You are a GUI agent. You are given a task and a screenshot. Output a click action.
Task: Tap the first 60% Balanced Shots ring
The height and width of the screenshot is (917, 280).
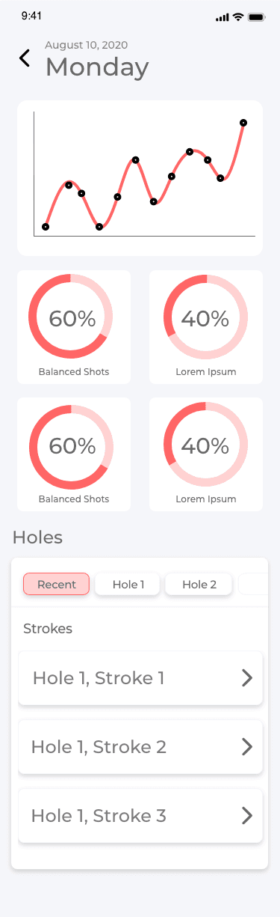(72, 317)
